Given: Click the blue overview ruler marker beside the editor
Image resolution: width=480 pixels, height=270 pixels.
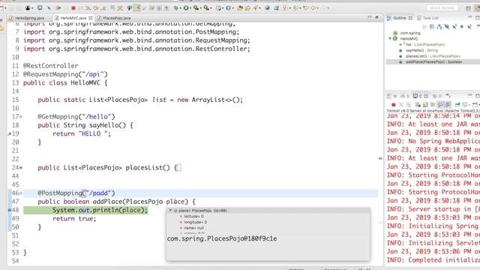Looking at the screenshot, I should [380, 158].
